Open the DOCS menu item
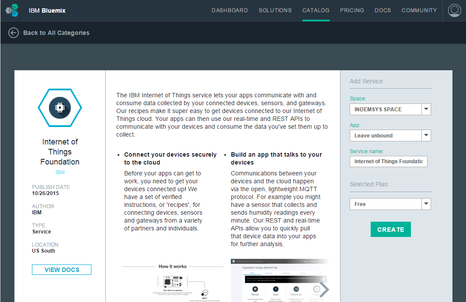Viewport: 466px width, 302px height. [383, 10]
